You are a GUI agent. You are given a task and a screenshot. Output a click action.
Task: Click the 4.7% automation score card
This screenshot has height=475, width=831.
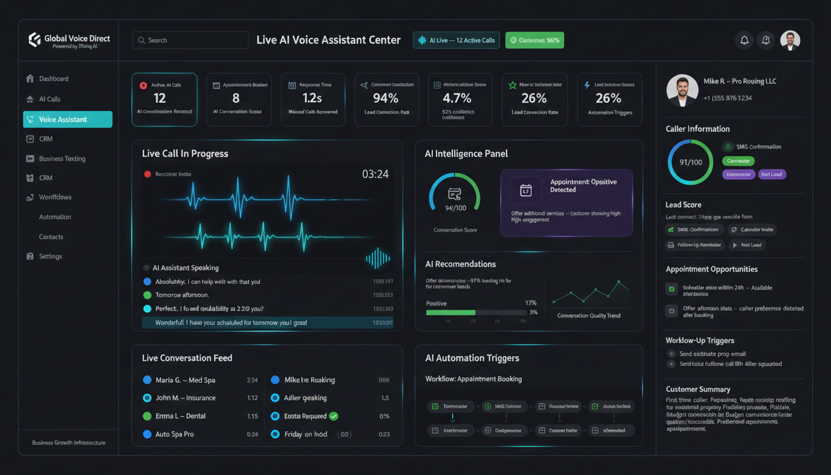click(x=460, y=100)
